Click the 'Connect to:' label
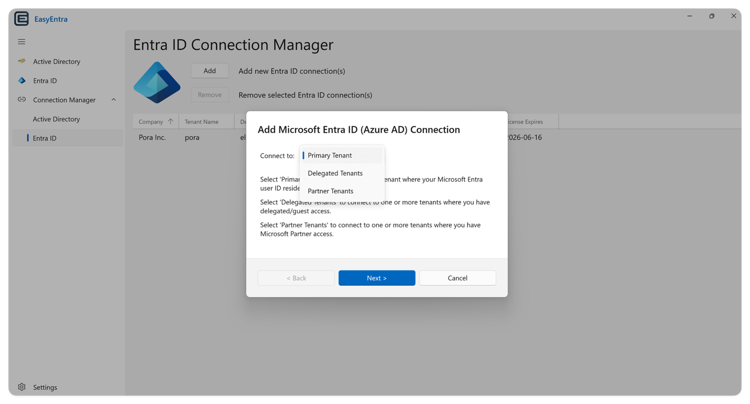The width and height of the screenshot is (750, 404). point(277,156)
